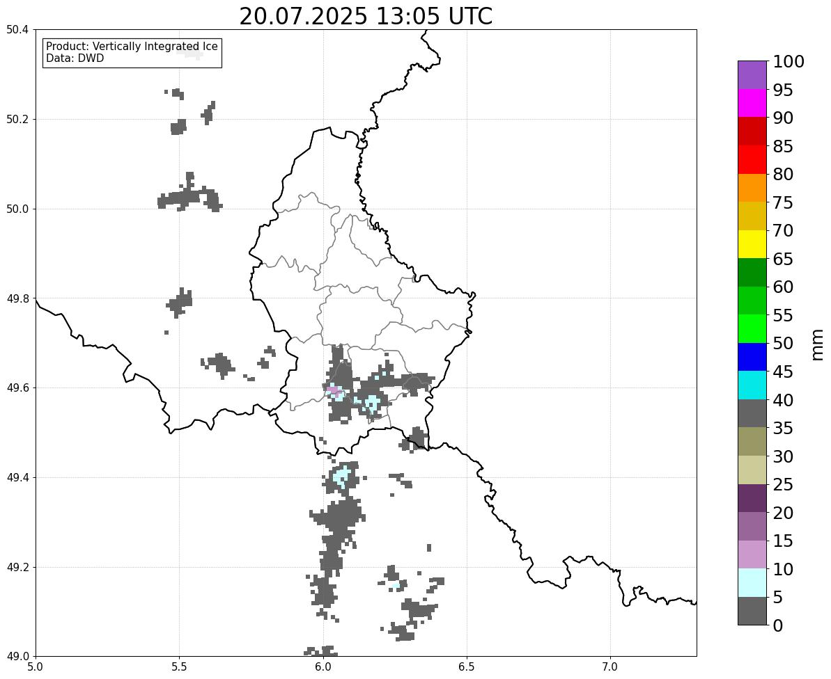Select the light pink 10-15 colorbar segment
The width and height of the screenshot is (831, 679).
752,554
